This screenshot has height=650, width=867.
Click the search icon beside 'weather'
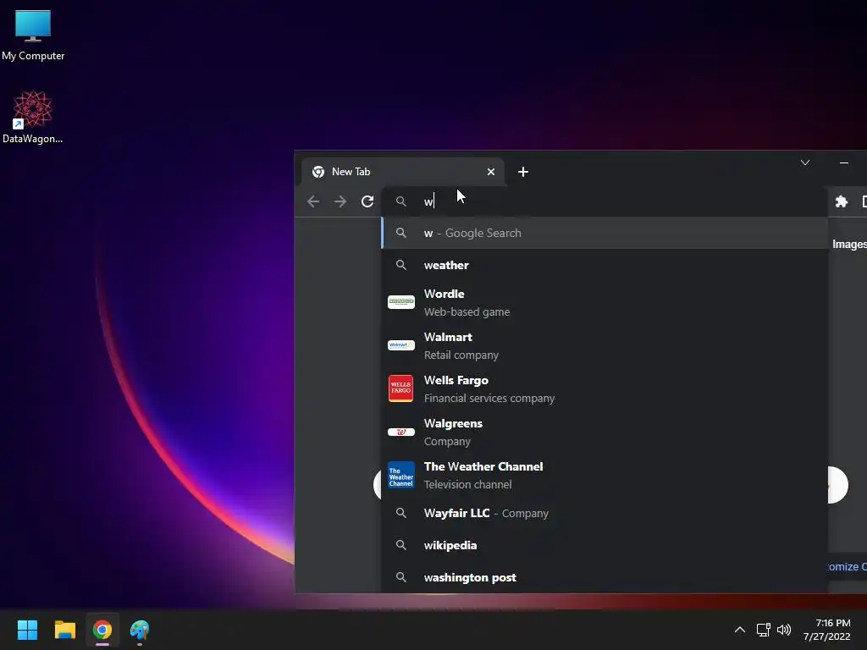[400, 265]
